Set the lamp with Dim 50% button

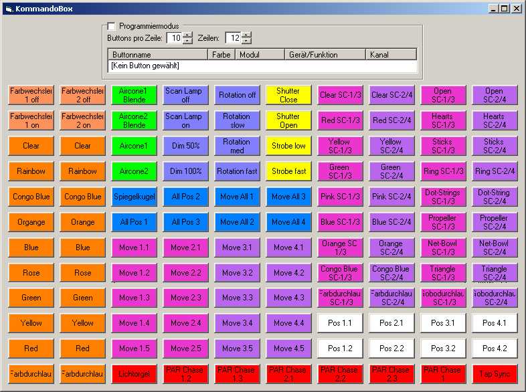pos(185,146)
